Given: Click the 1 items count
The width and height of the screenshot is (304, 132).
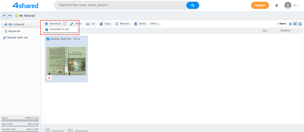Looking at the screenshot, I should click(x=281, y=24).
